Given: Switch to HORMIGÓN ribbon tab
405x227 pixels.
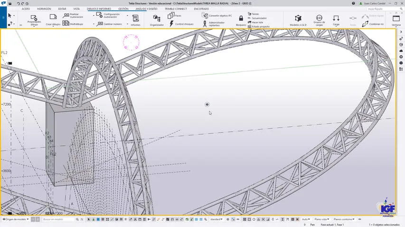Looking at the screenshot, I should (44, 9).
